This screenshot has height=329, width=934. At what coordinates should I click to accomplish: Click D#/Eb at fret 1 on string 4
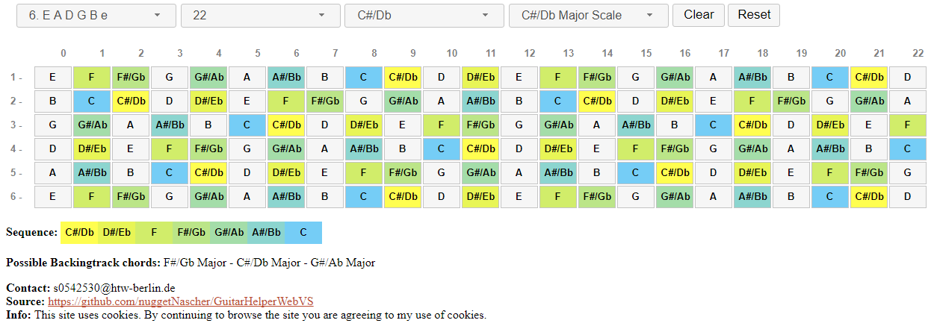pos(91,148)
